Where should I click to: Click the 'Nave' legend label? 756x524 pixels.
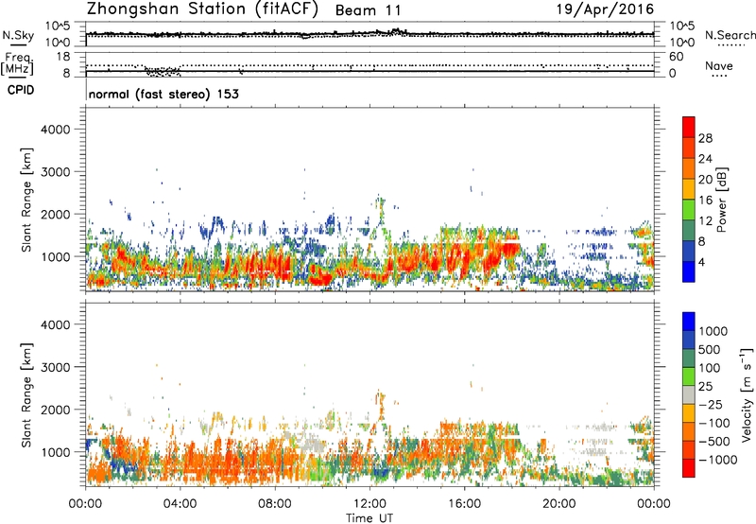(719, 66)
